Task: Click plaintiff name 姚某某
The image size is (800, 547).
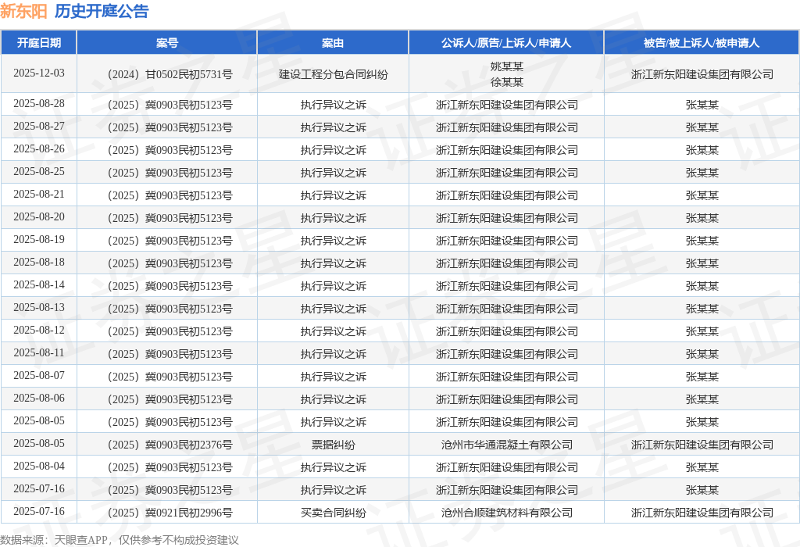Action: point(506,66)
